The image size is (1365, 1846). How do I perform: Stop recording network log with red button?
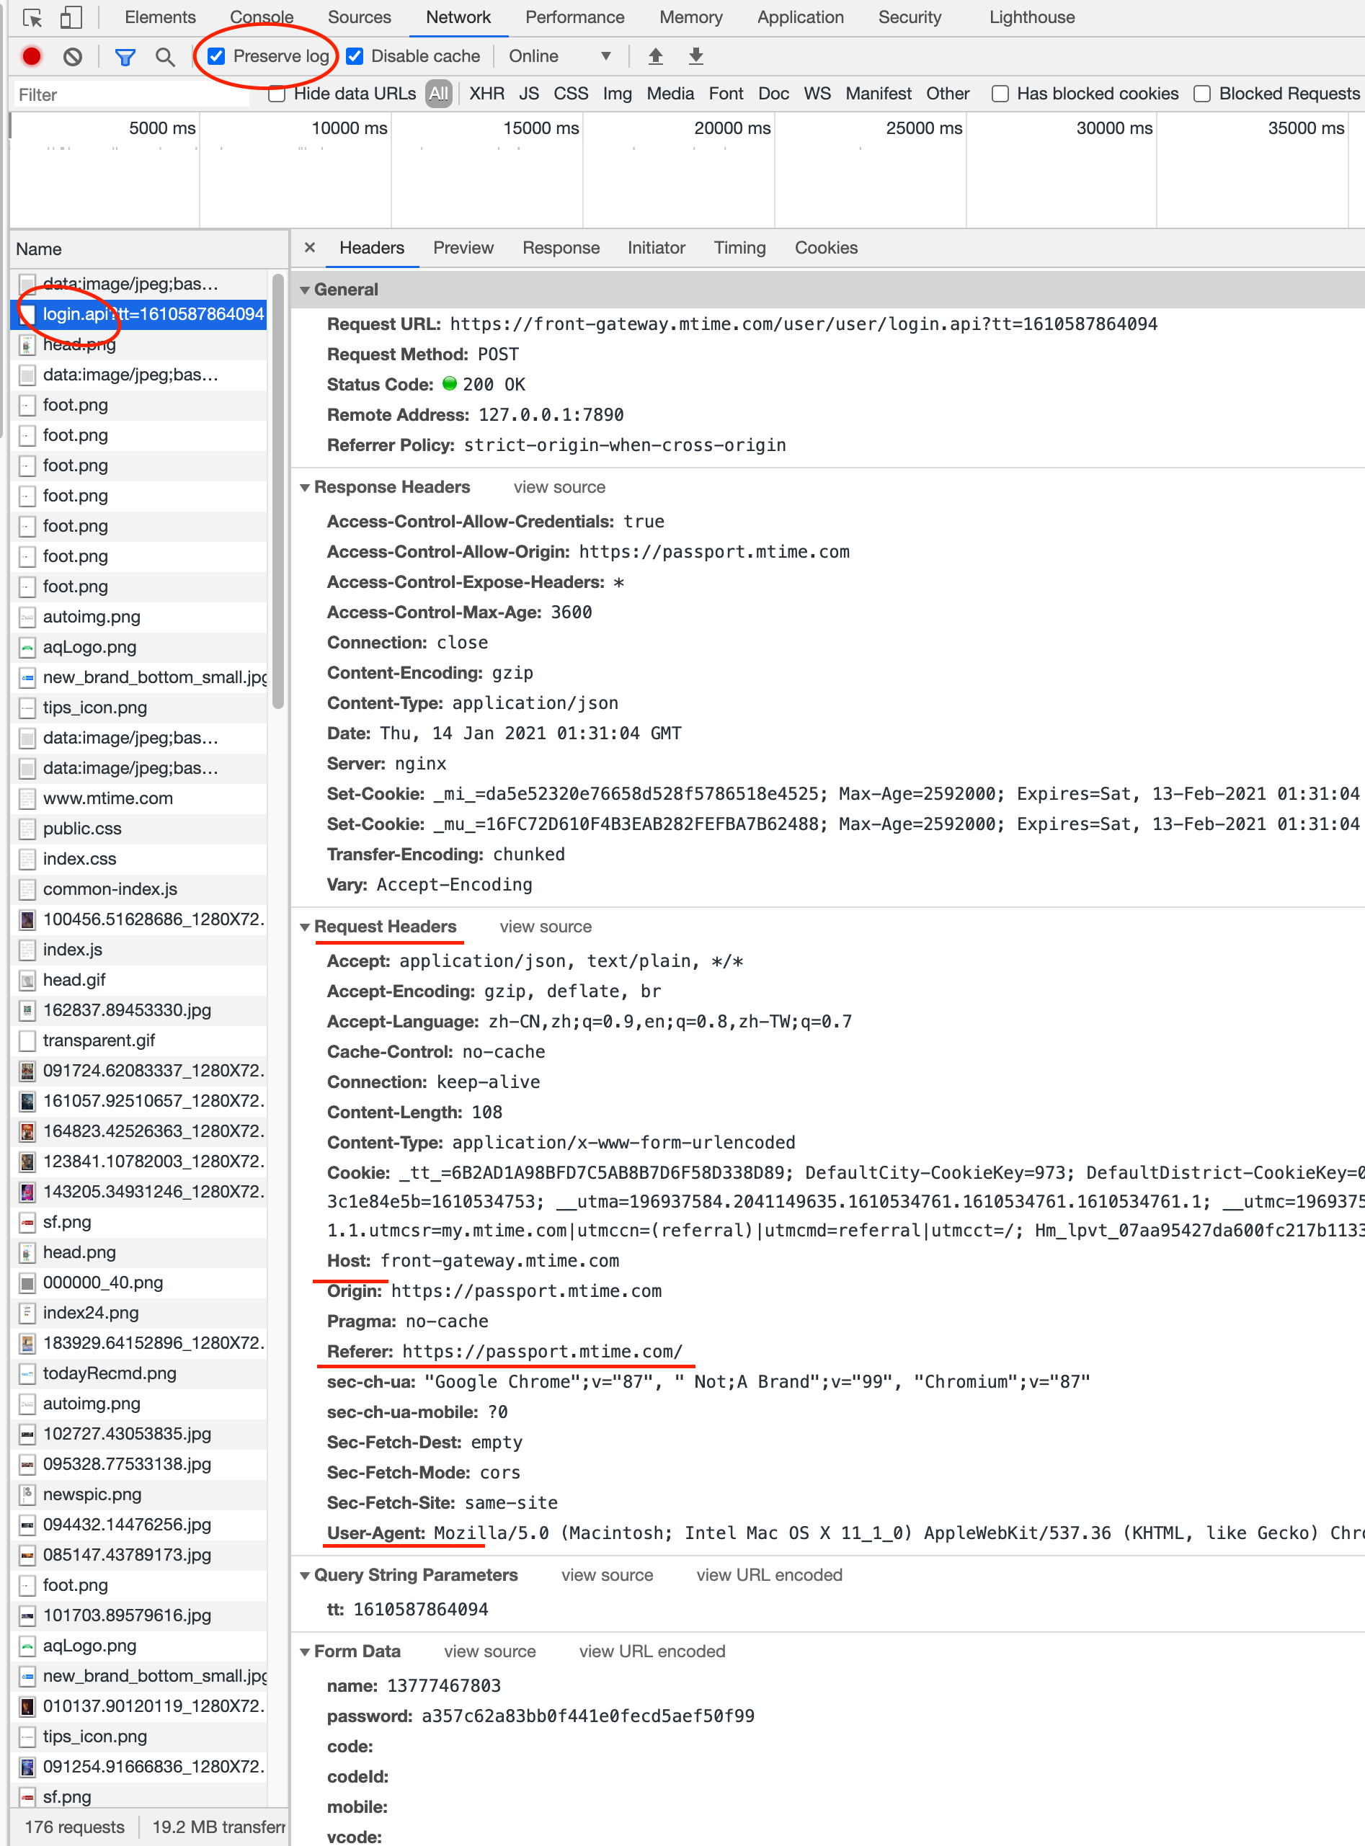coord(32,56)
